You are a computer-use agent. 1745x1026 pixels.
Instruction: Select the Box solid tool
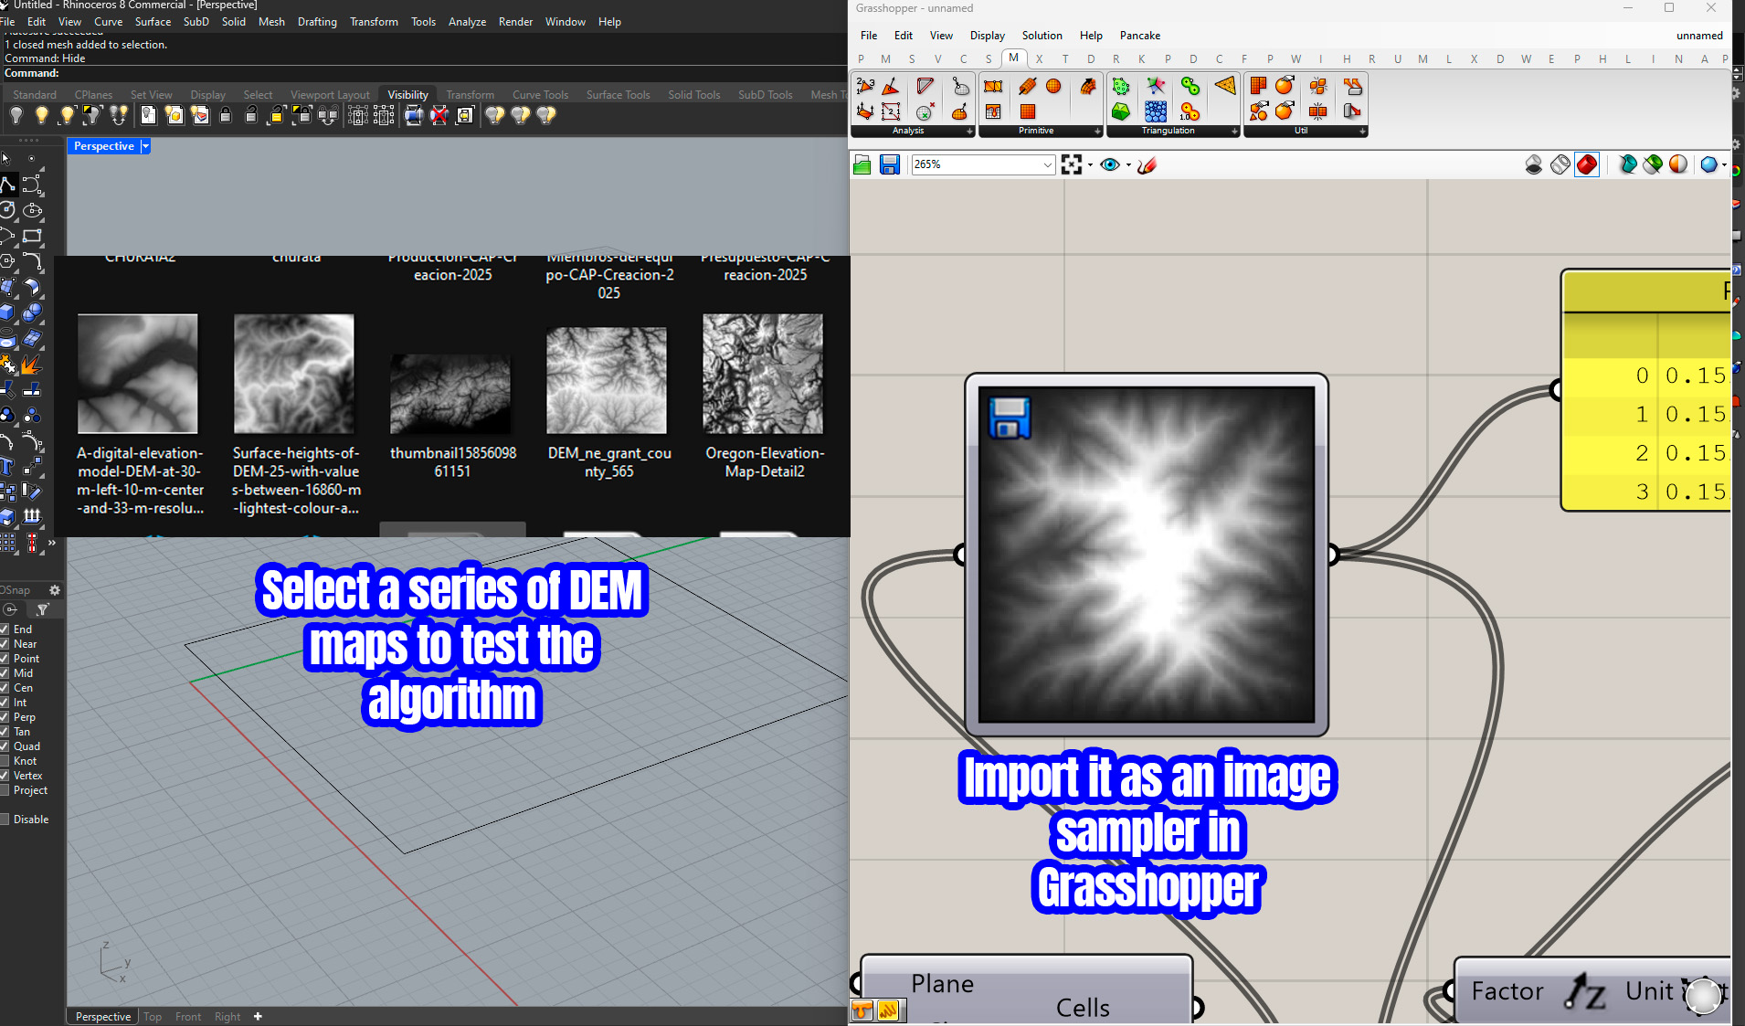coord(7,312)
